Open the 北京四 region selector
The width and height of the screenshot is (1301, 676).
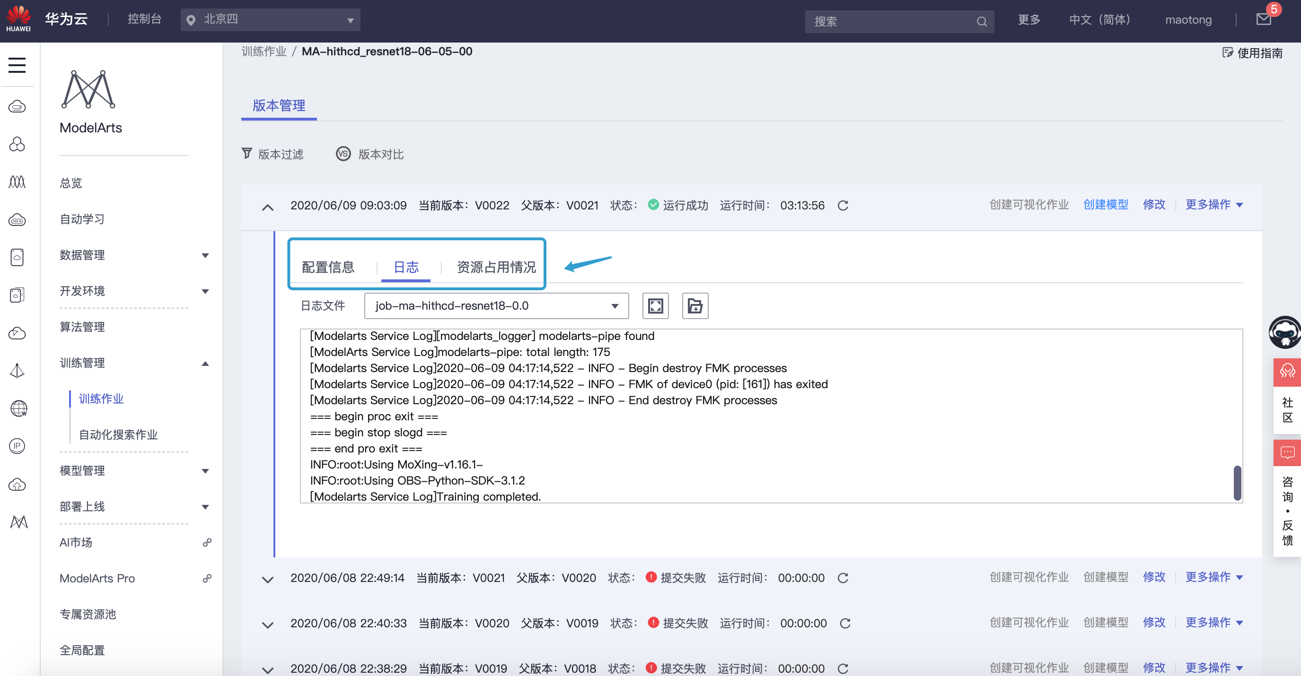tap(270, 20)
